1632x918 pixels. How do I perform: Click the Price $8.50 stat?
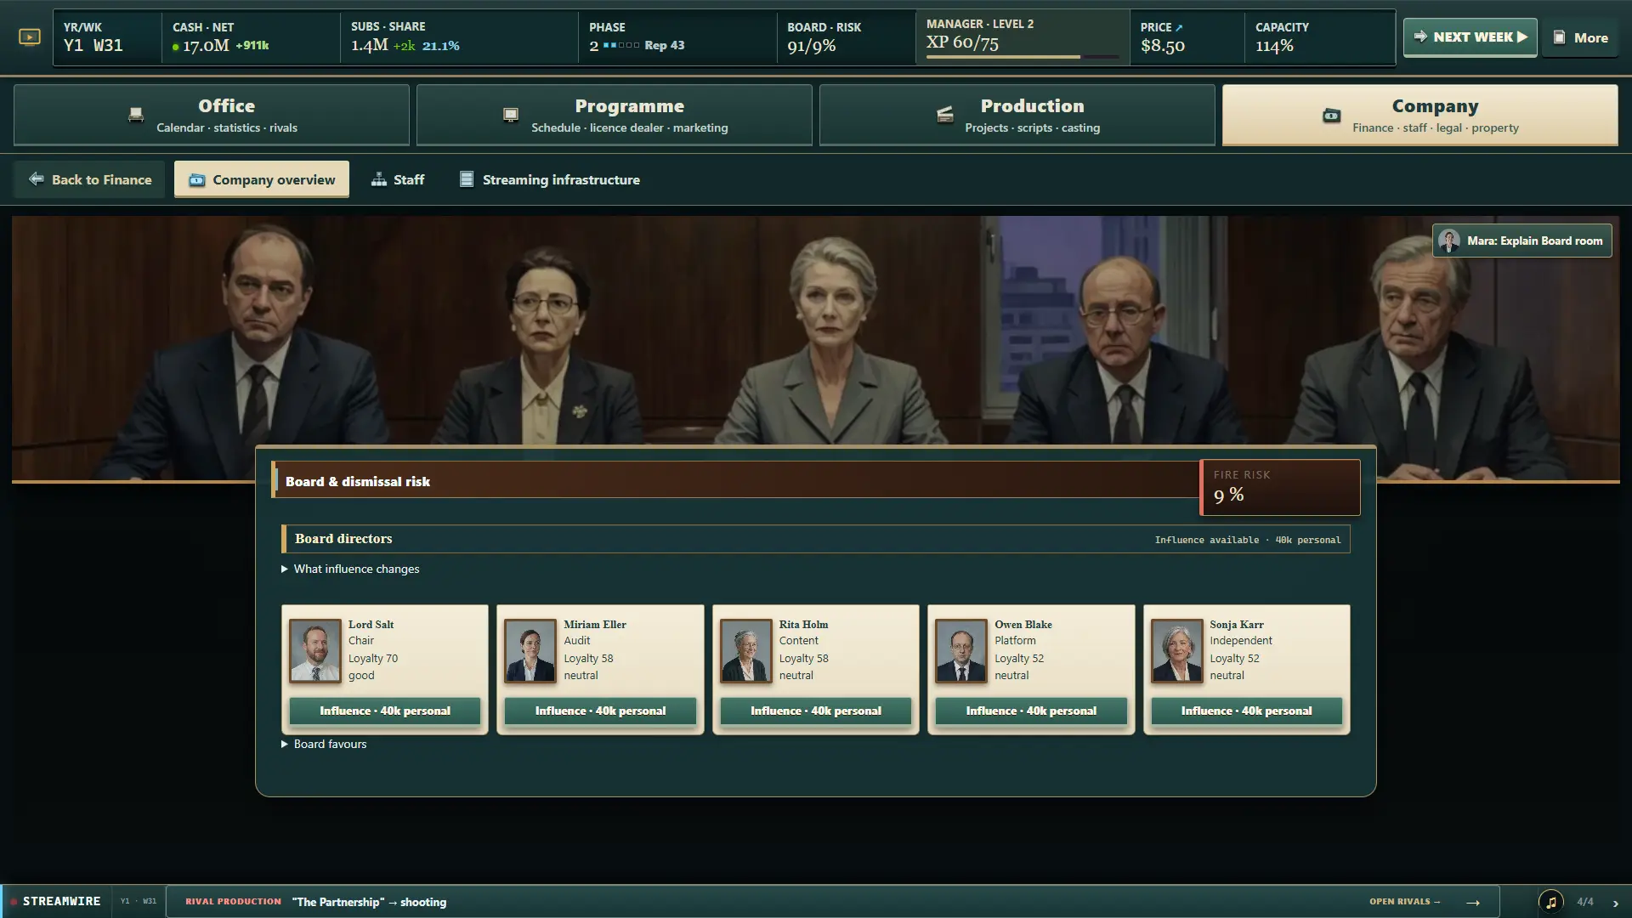[x=1187, y=37]
